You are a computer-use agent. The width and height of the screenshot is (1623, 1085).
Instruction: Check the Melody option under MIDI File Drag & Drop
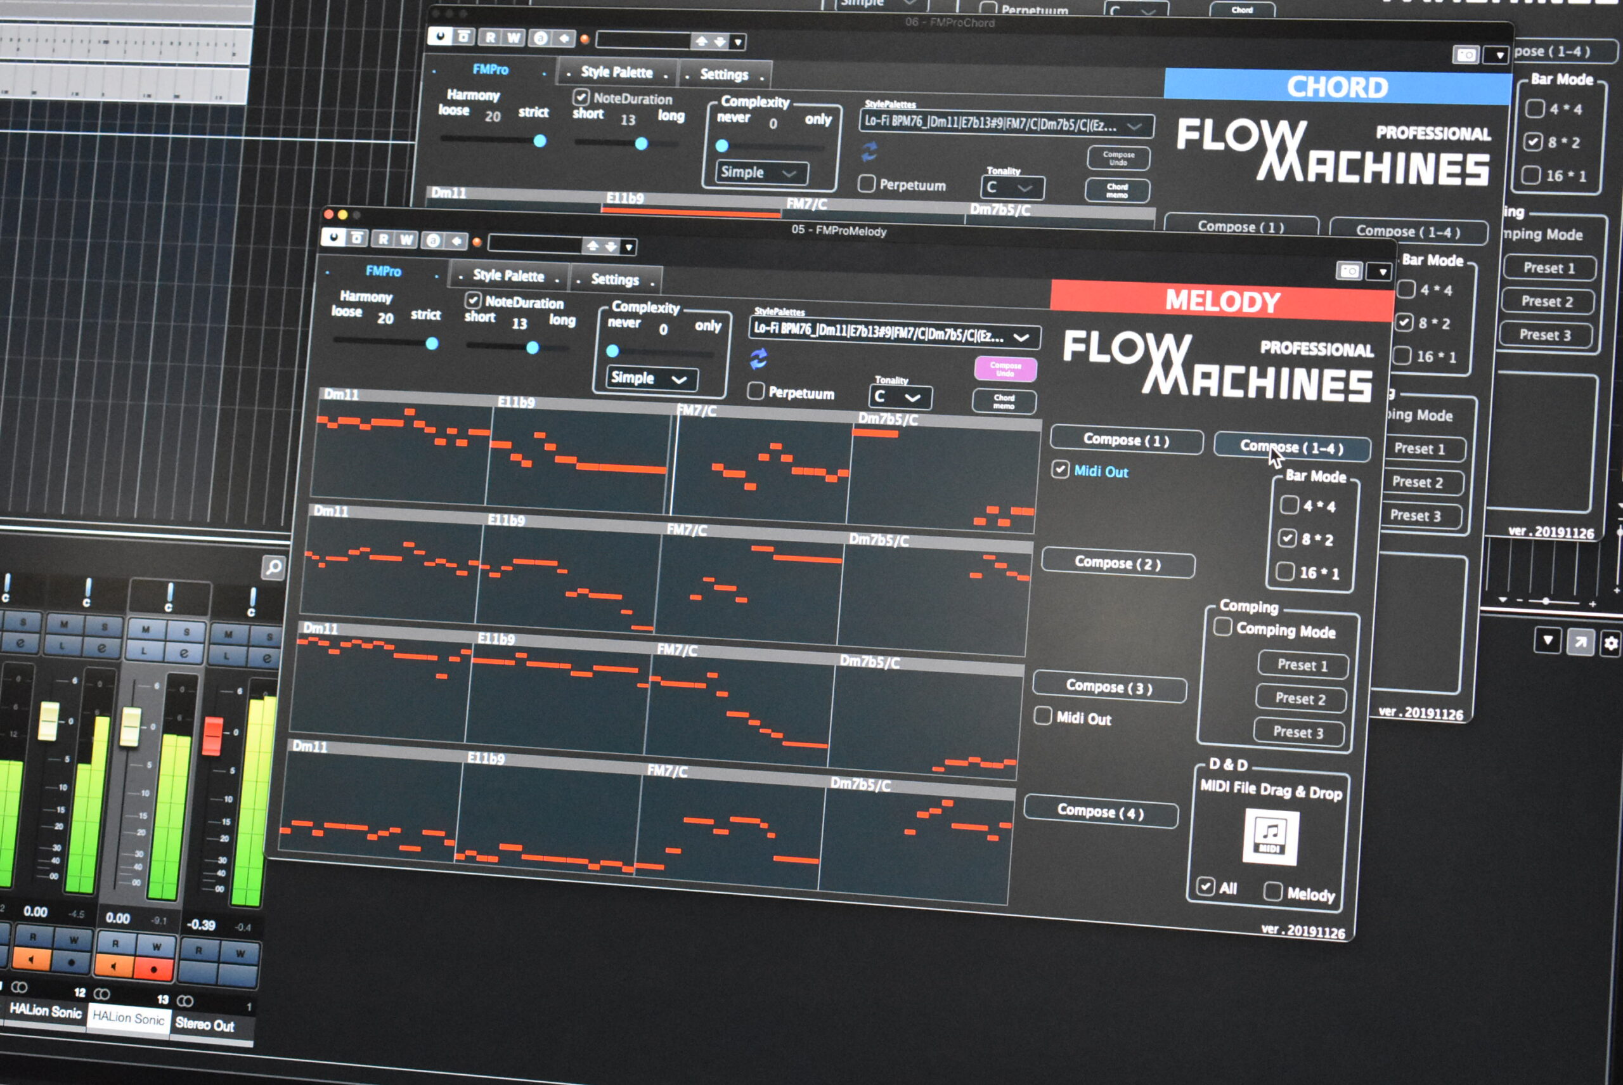1273,891
